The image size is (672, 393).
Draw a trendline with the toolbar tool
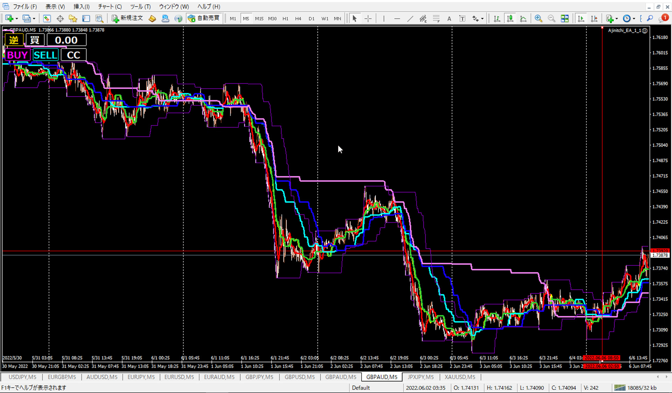click(410, 19)
